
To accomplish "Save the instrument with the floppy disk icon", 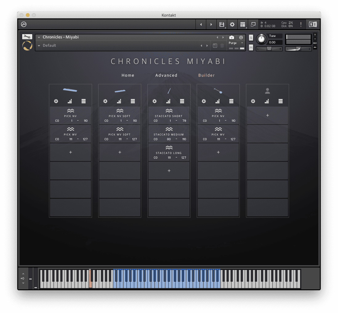I will 222,24.
